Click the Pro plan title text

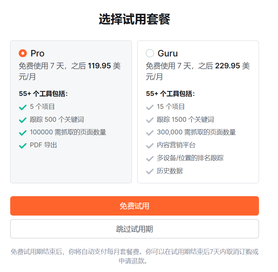(x=37, y=53)
